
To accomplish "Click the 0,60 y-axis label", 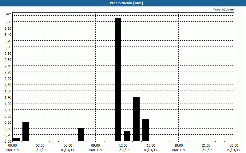I will coord(8,122).
